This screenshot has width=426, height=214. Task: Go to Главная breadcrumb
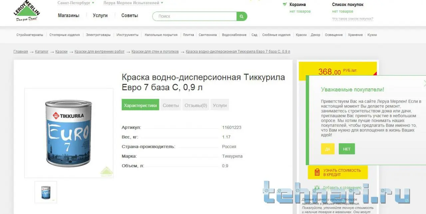pos(21,52)
